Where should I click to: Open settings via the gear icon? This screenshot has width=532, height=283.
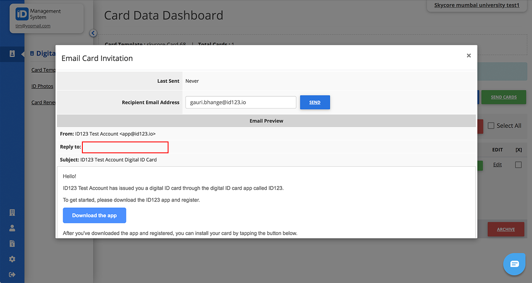[12, 259]
